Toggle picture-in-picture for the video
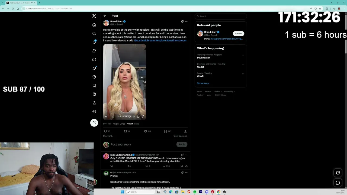 click(x=138, y=116)
